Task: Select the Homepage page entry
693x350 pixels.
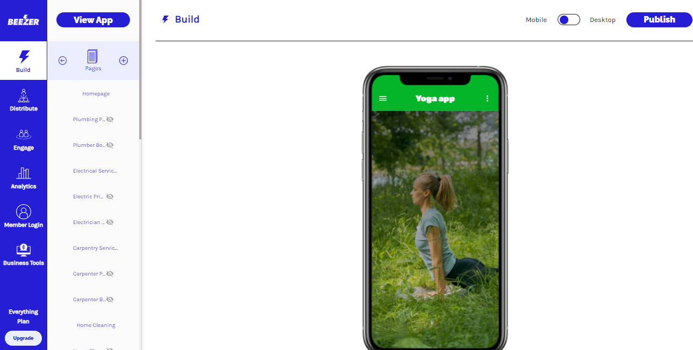Action: click(x=96, y=94)
